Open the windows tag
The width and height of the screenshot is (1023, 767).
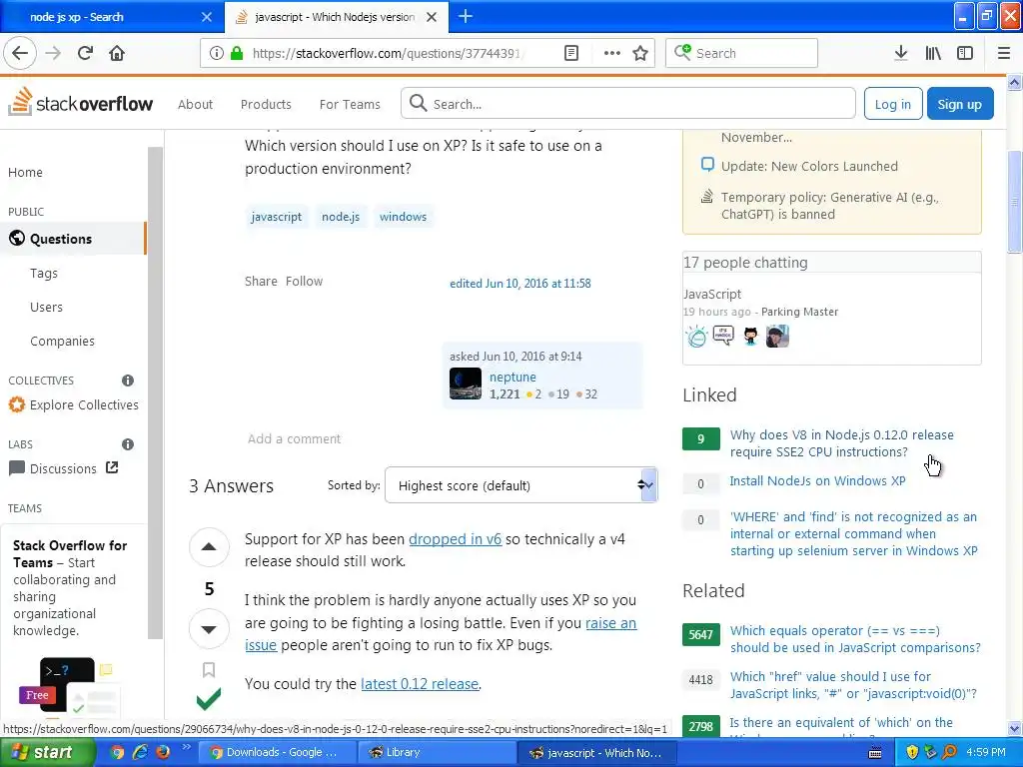(403, 217)
